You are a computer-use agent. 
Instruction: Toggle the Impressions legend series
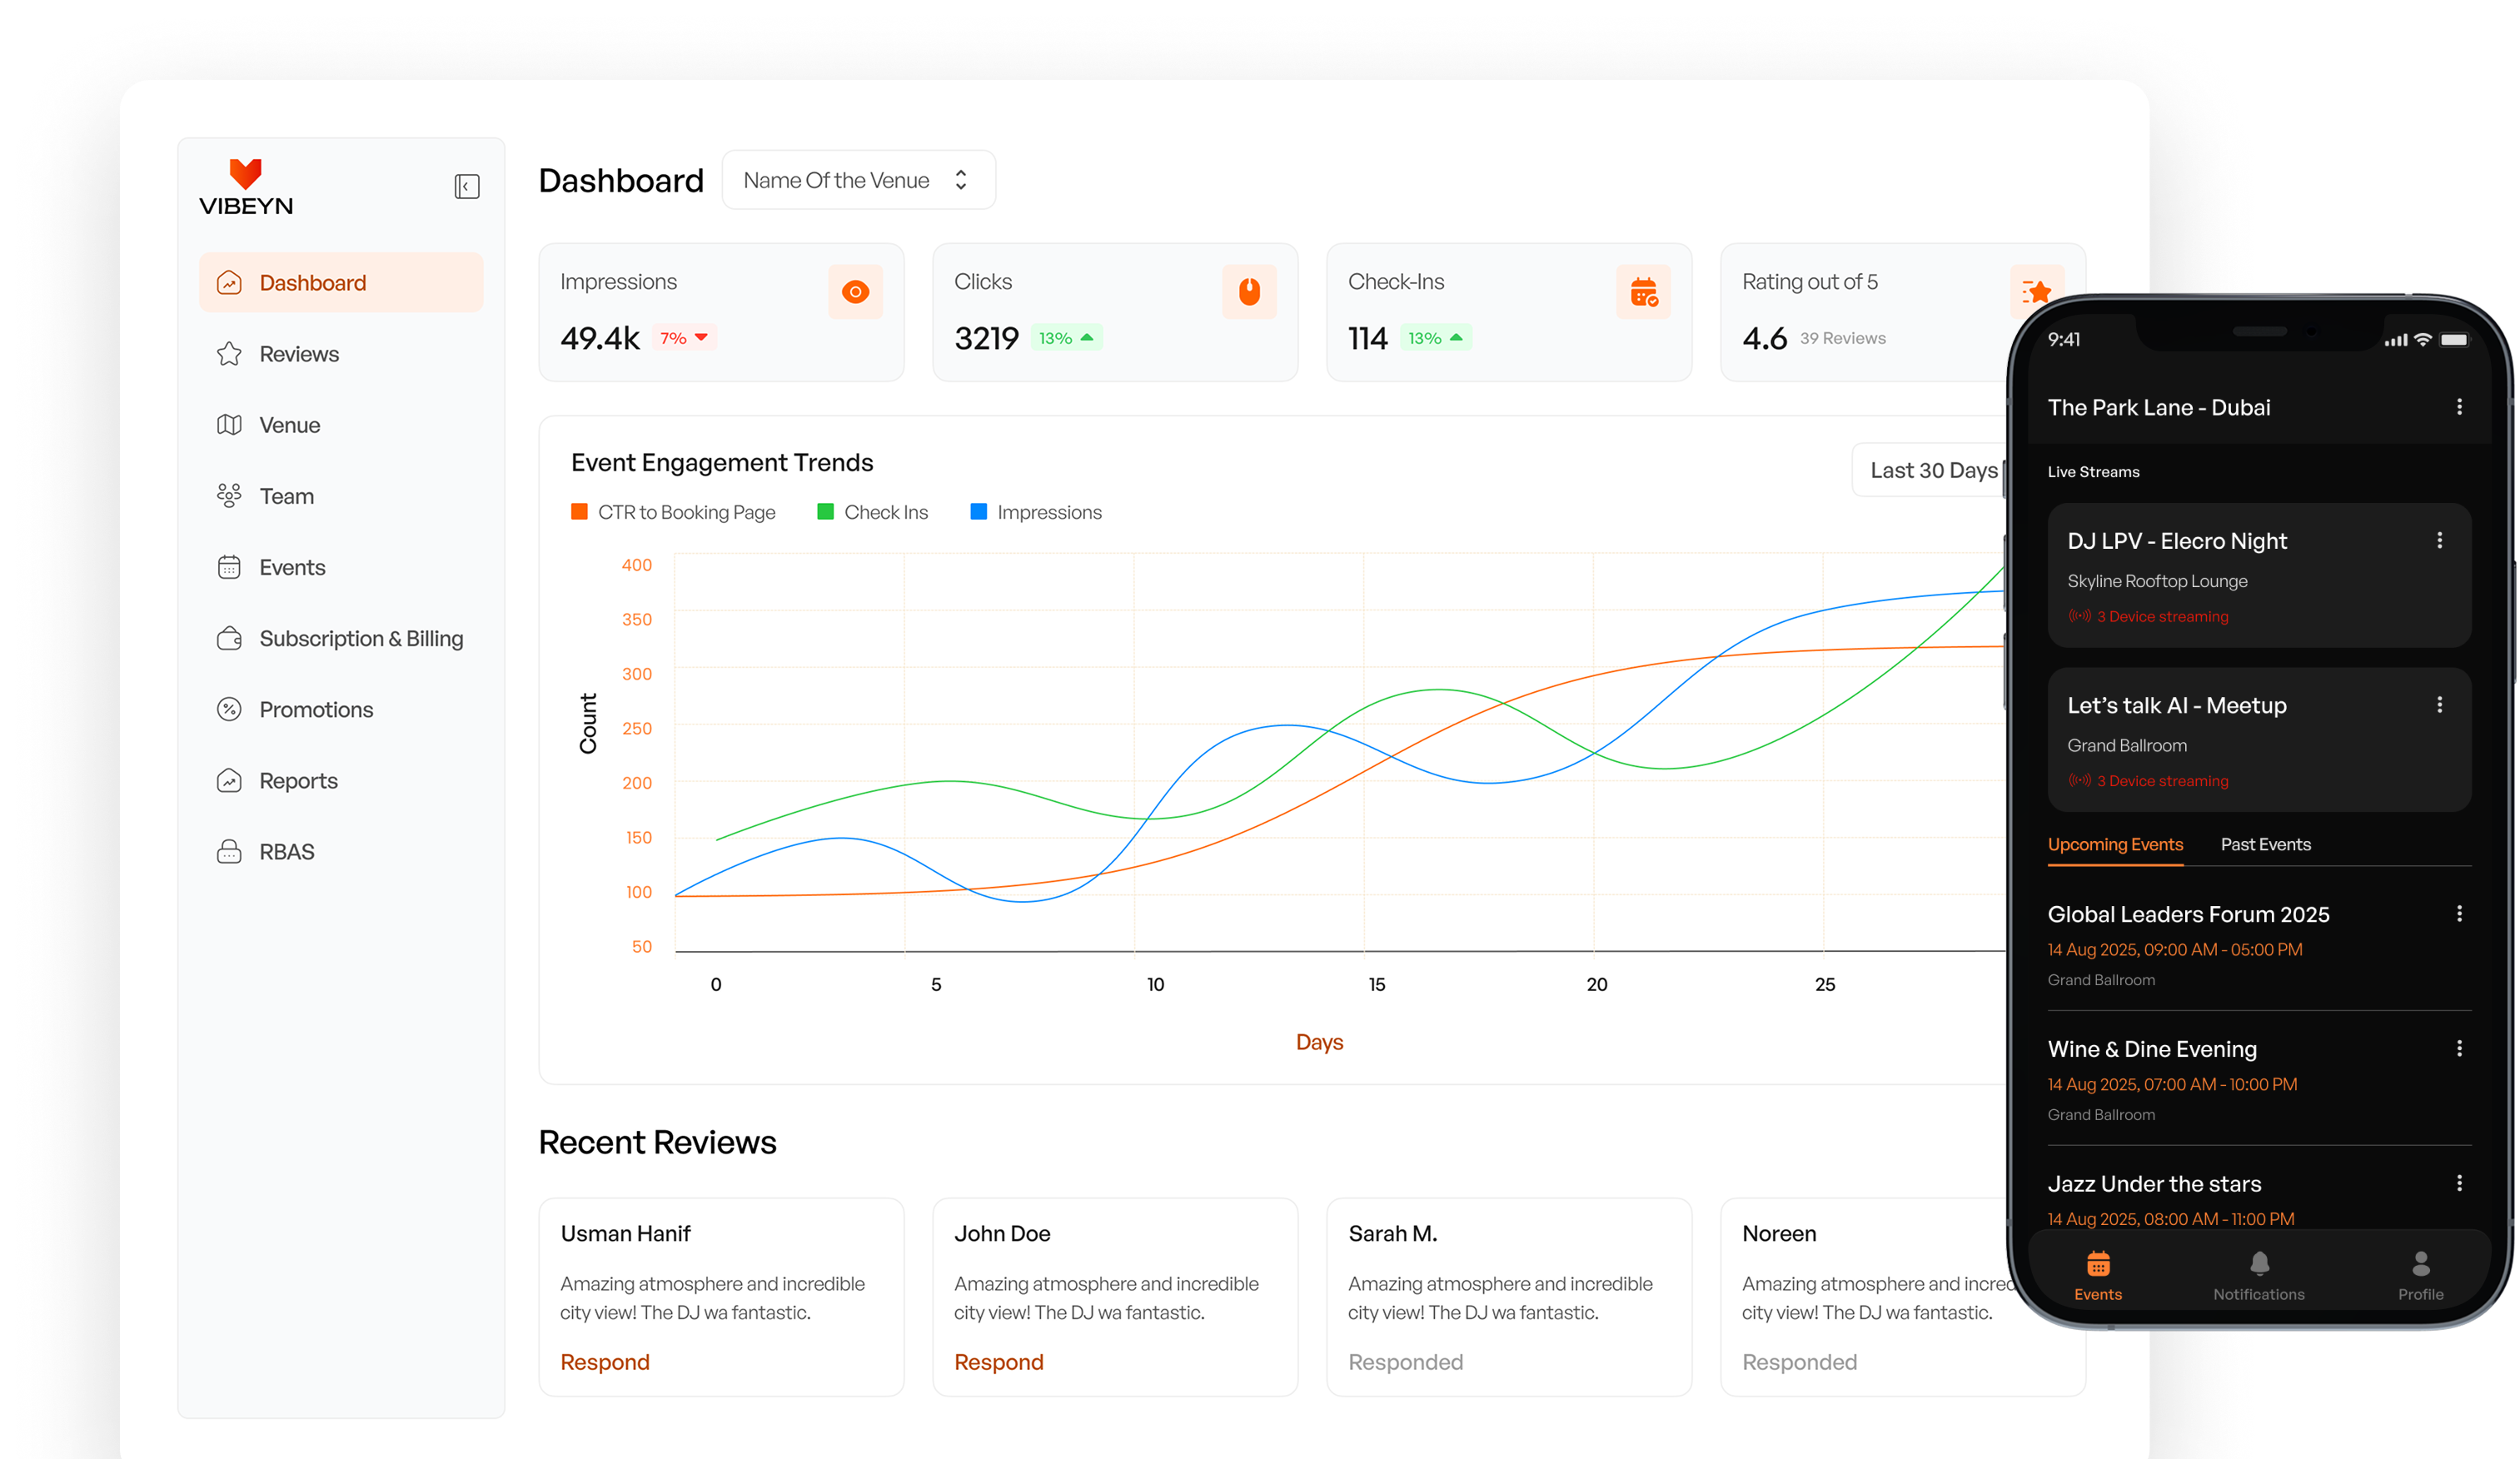1036,512
